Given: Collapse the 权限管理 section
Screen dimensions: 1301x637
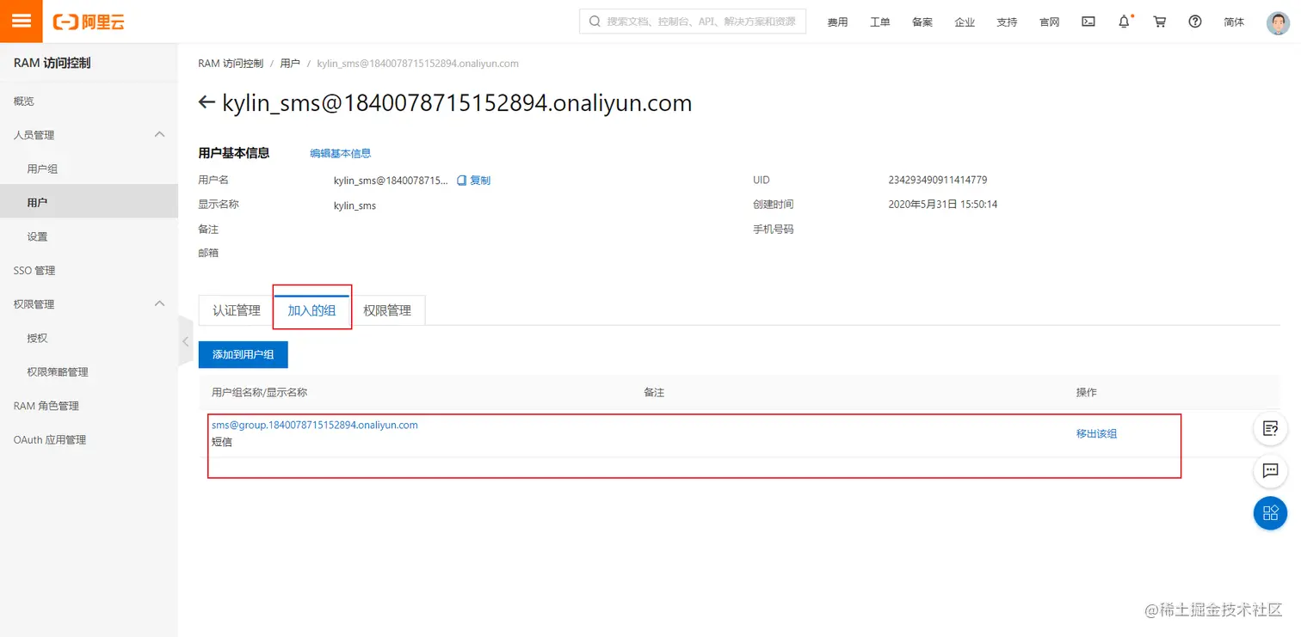Looking at the screenshot, I should pyautogui.click(x=159, y=303).
